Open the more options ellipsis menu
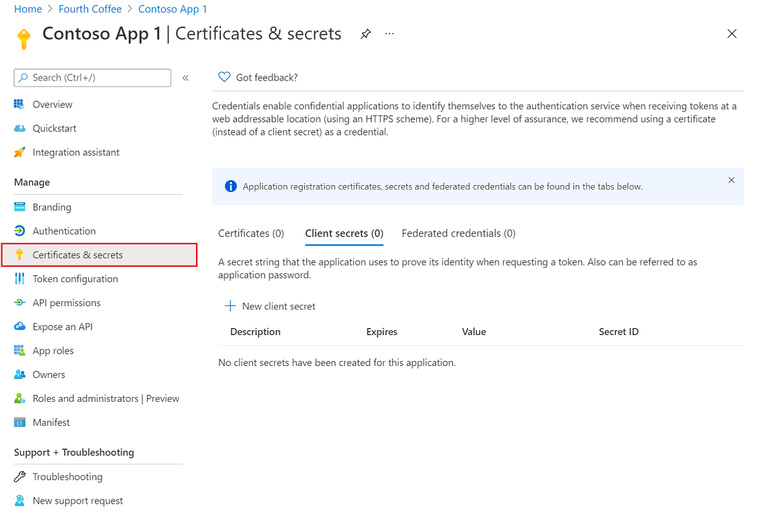 pos(389,33)
